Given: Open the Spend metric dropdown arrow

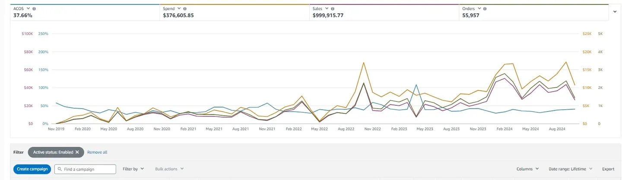Looking at the screenshot, I should coord(179,9).
